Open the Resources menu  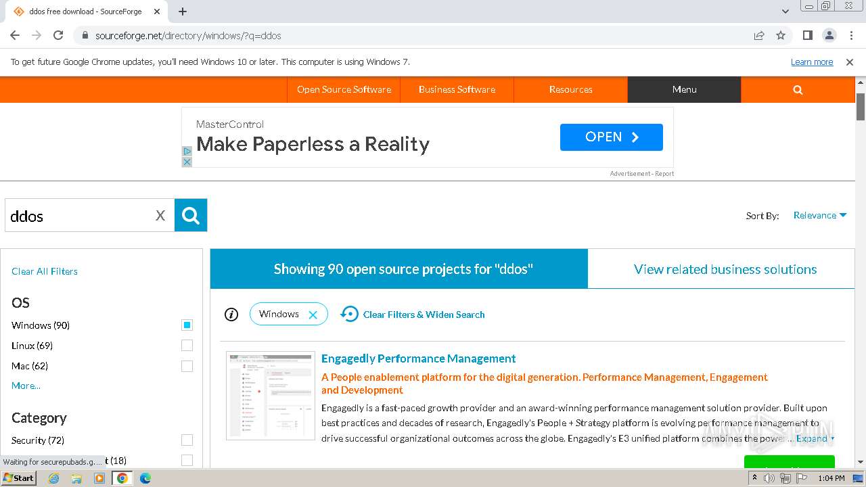(570, 89)
